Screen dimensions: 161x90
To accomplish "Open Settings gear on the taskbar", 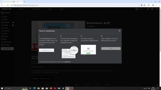I will coord(63,88).
